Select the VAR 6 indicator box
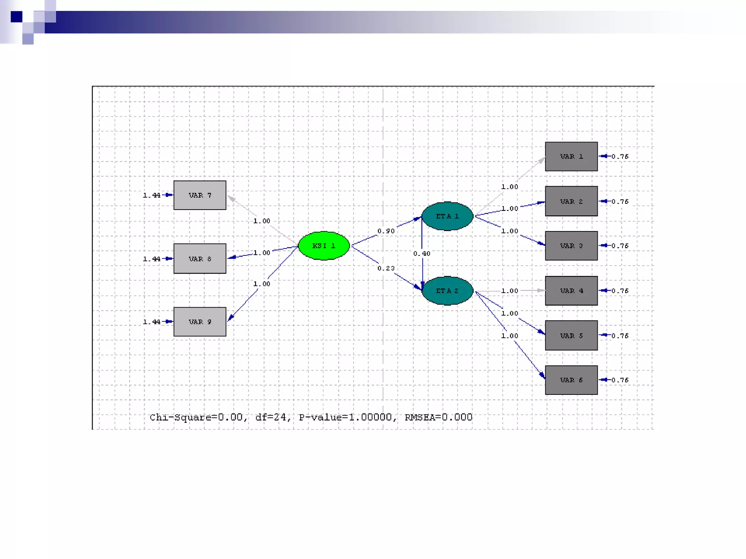 coord(571,380)
